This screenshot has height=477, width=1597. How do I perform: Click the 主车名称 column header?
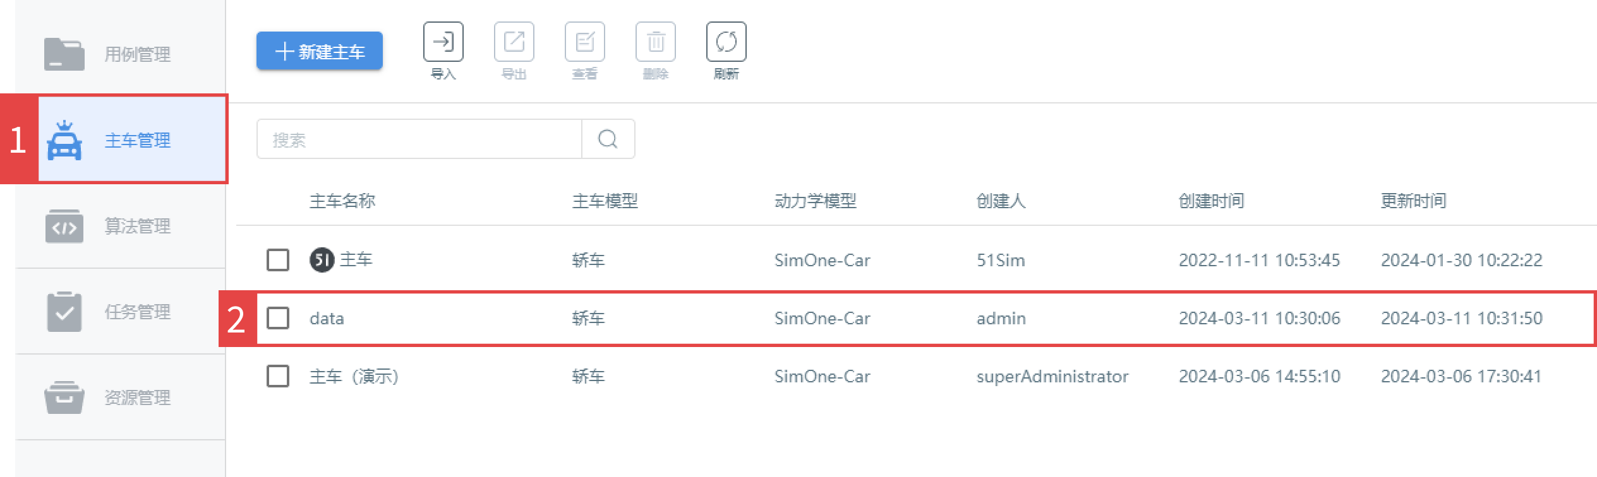342,201
